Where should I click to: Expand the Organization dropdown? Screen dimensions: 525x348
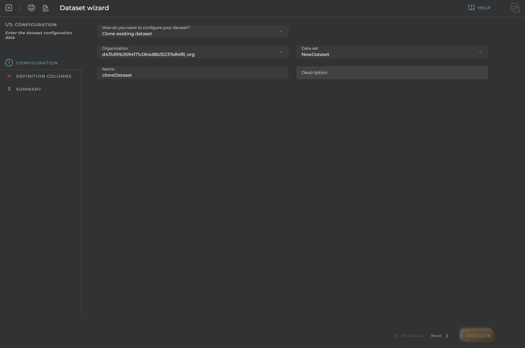(x=193, y=52)
